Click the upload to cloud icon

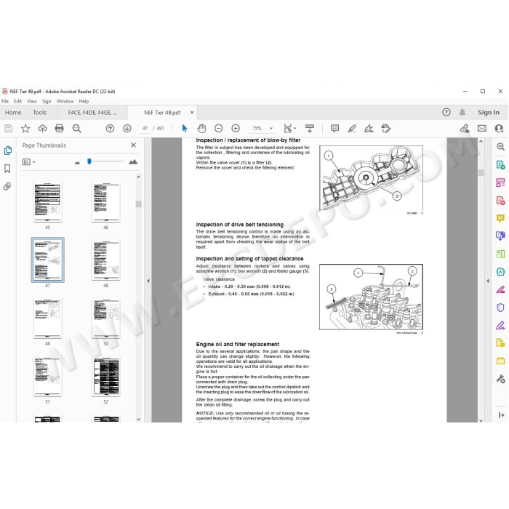point(42,129)
